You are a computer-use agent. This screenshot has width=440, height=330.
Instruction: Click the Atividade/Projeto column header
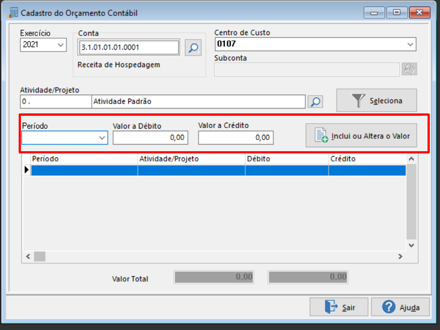[x=191, y=159]
